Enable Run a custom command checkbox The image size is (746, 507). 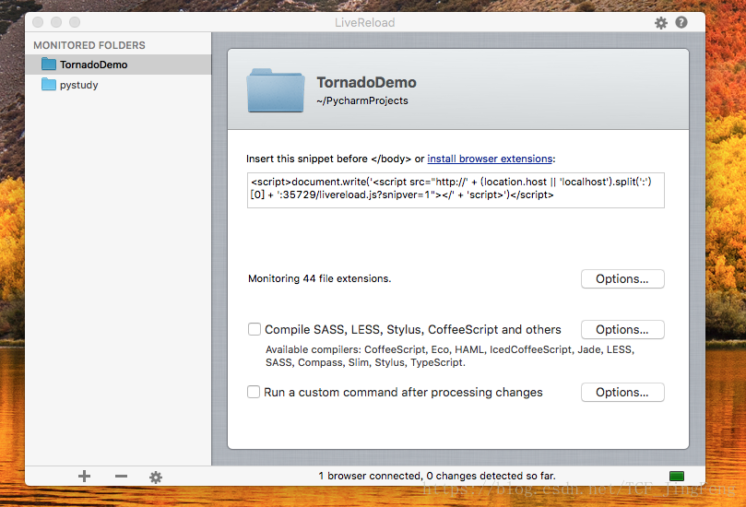tap(254, 392)
